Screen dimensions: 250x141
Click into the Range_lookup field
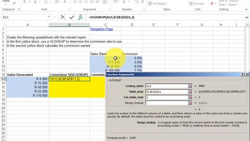[x=167, y=103]
